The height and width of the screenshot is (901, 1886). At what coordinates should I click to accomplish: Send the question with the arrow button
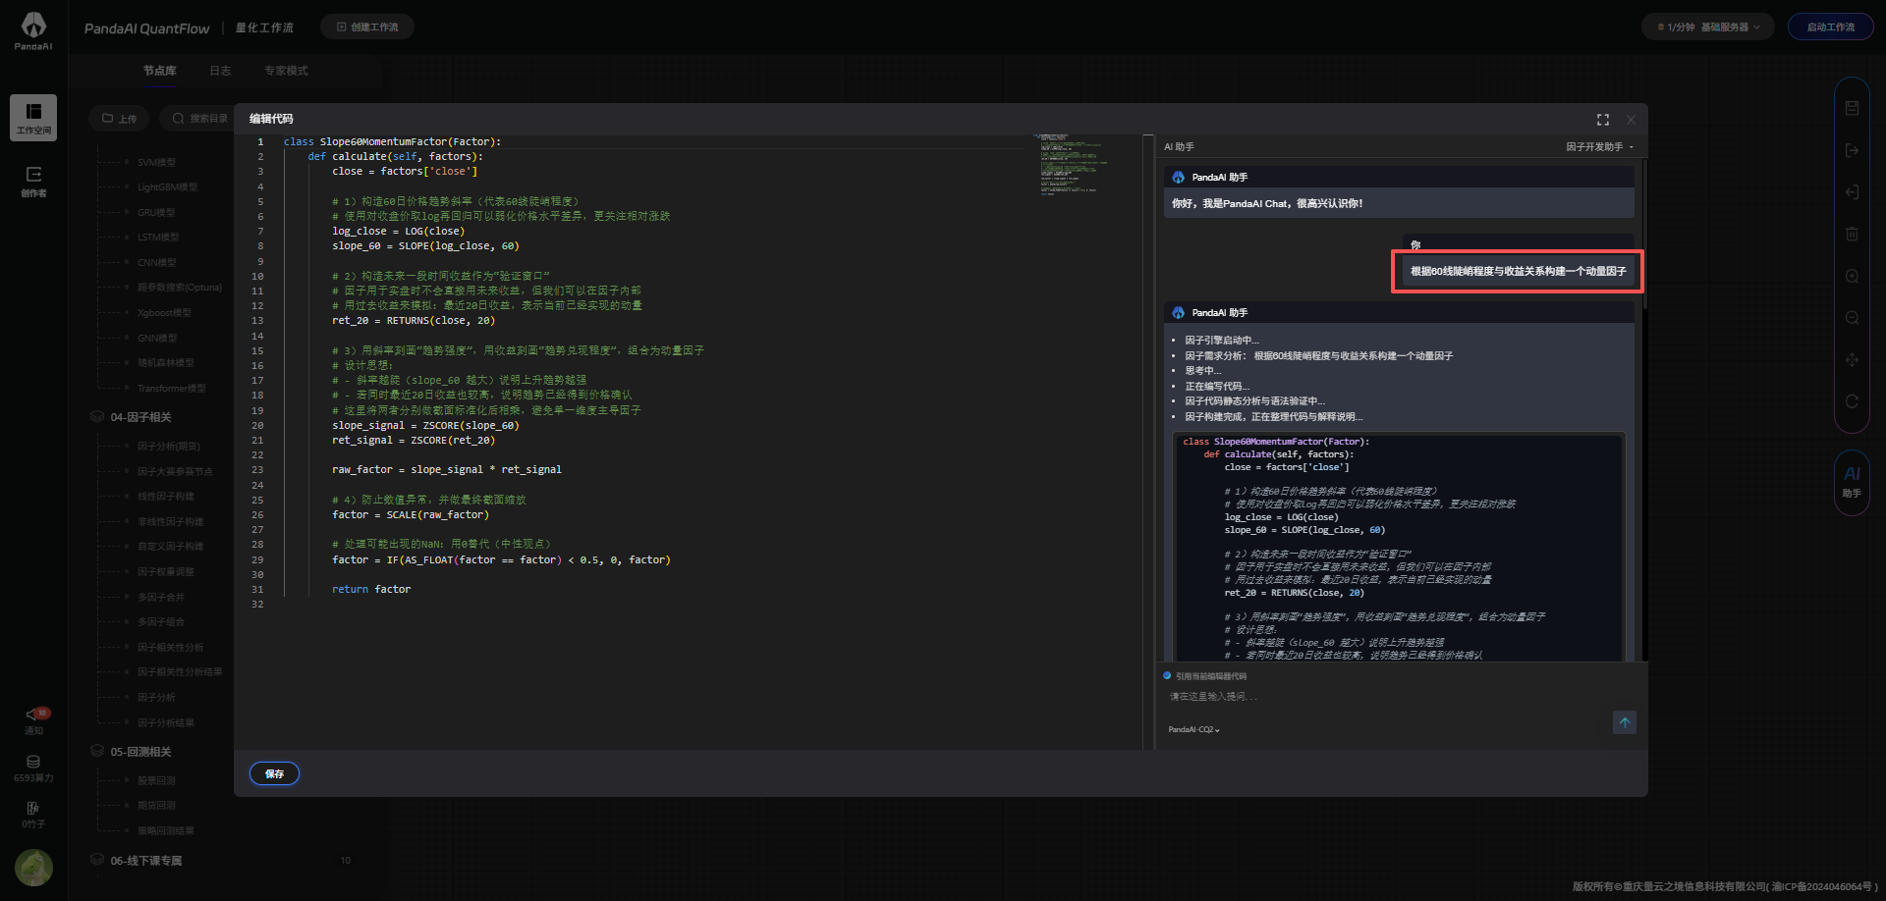1625,722
